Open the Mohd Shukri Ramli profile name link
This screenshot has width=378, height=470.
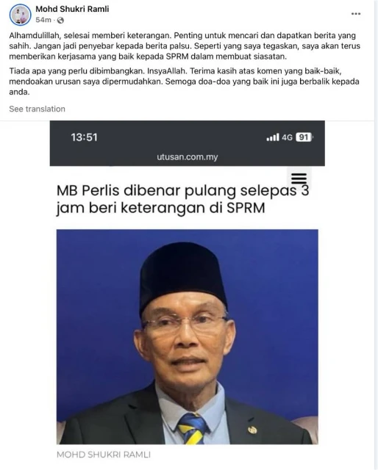click(x=72, y=9)
